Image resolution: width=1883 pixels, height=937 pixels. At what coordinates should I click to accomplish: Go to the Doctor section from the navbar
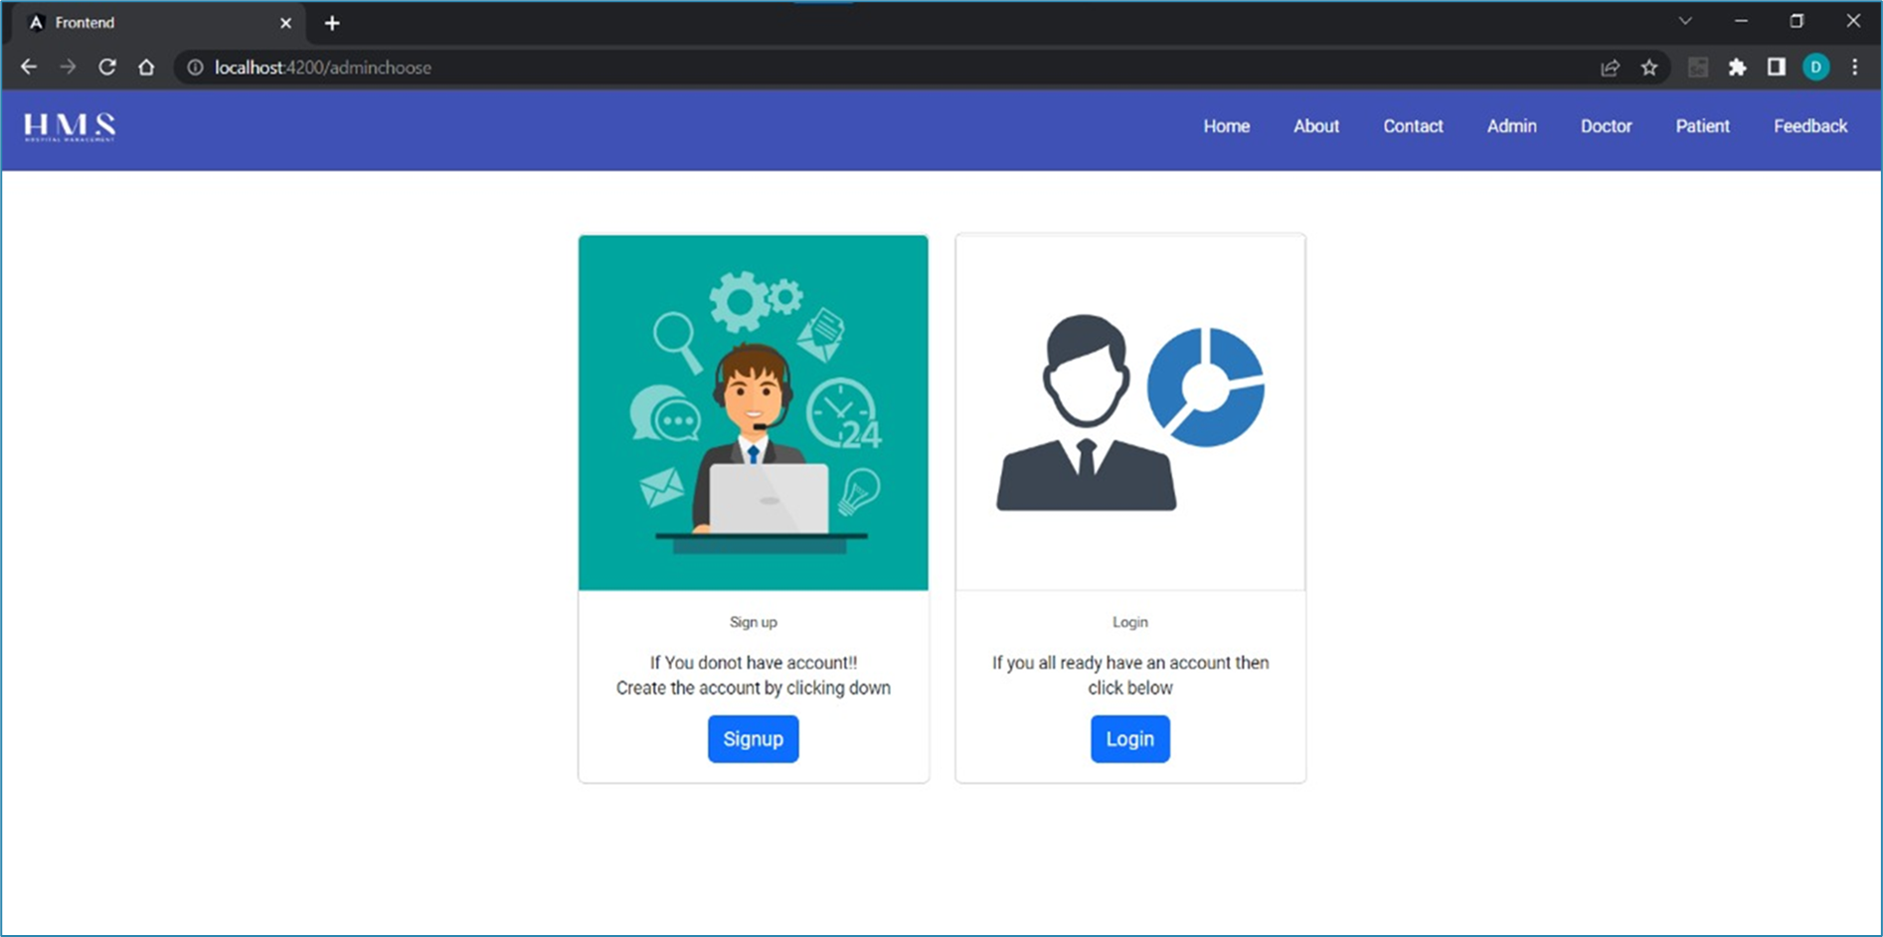(1606, 126)
